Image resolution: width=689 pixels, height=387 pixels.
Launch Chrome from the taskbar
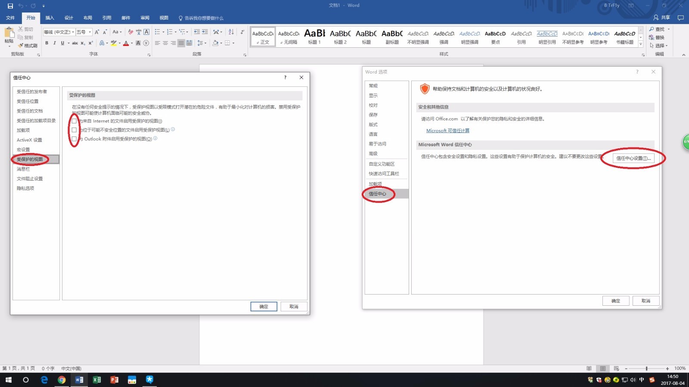coord(62,380)
